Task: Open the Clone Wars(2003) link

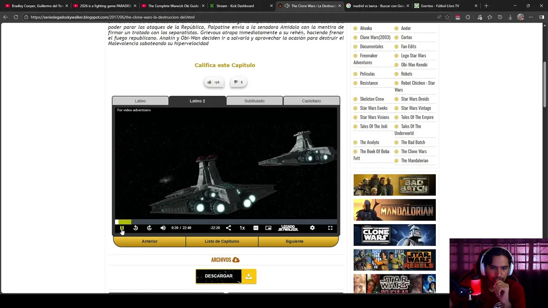Action: point(375,37)
